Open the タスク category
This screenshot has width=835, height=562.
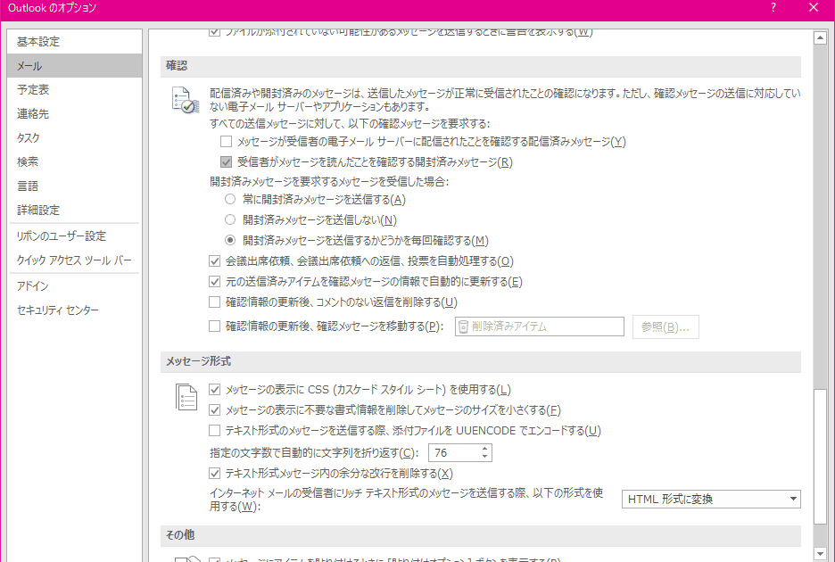point(75,137)
